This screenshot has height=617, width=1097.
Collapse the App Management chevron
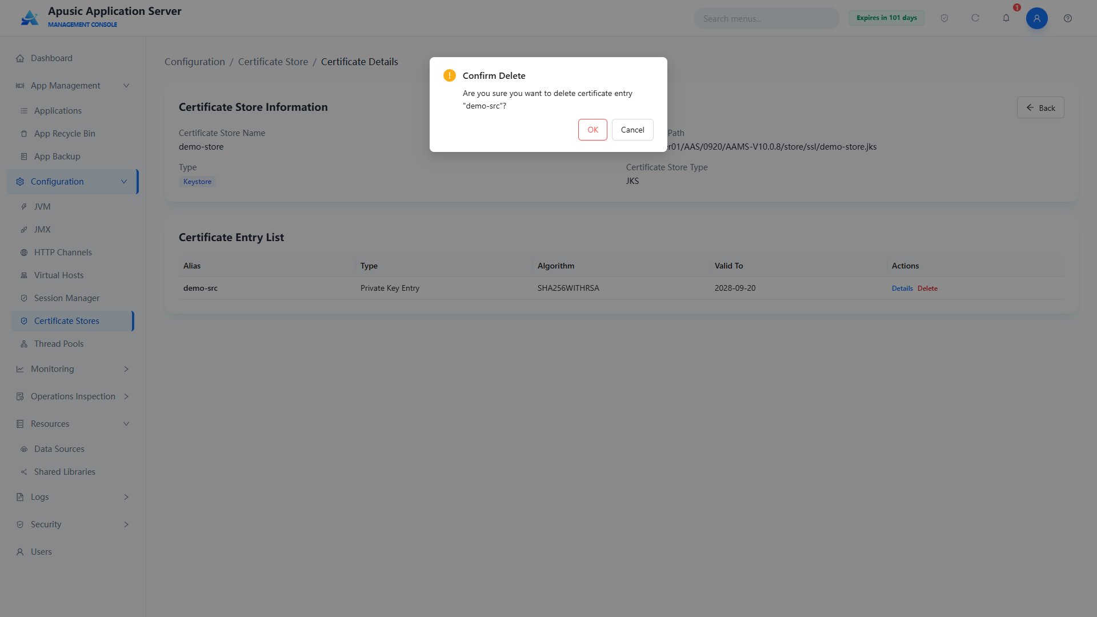coord(126,86)
